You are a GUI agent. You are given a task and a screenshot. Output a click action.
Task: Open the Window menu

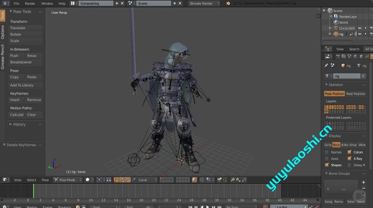47,3
